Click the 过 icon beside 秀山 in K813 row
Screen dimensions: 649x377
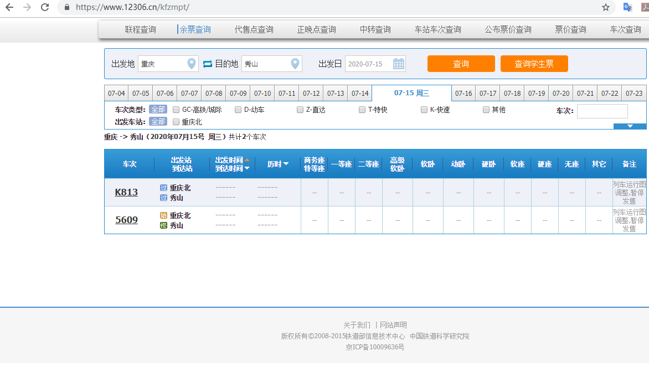163,198
